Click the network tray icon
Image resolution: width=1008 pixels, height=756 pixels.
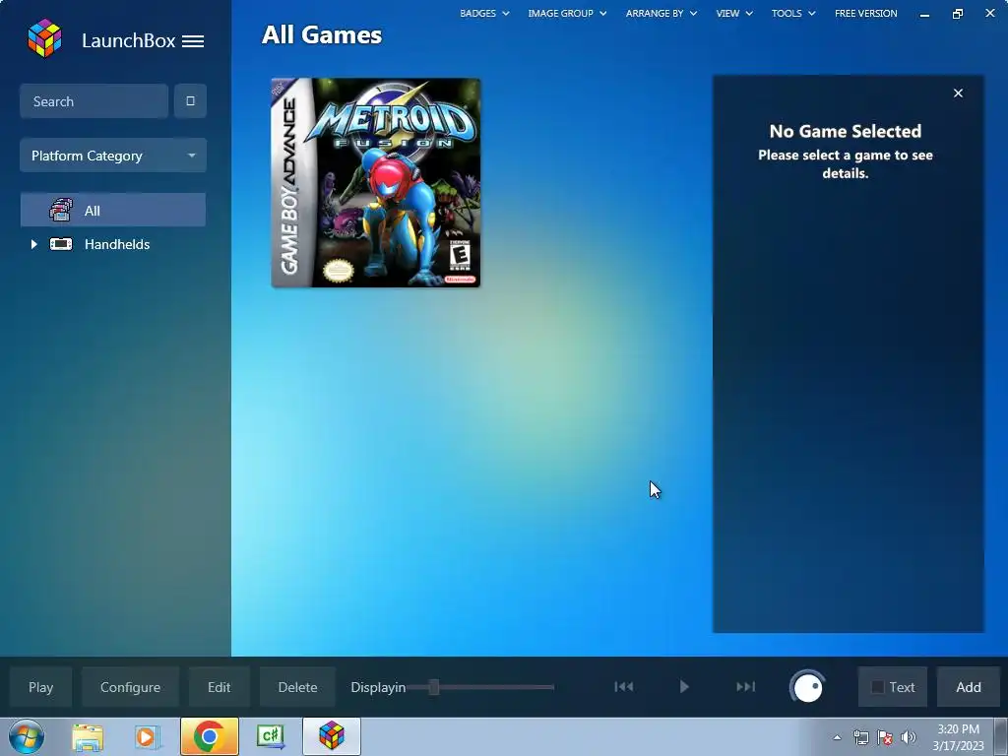(x=860, y=737)
